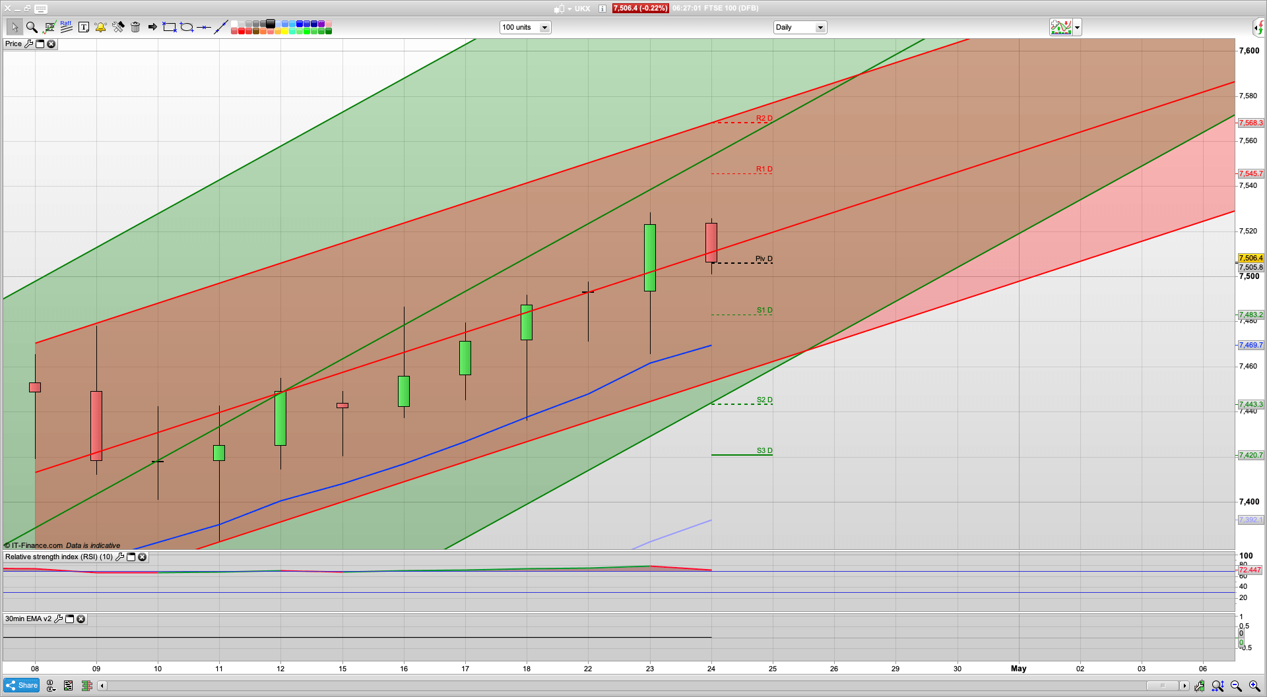Click the zoom to fit magnifier icon

pyautogui.click(x=1218, y=686)
